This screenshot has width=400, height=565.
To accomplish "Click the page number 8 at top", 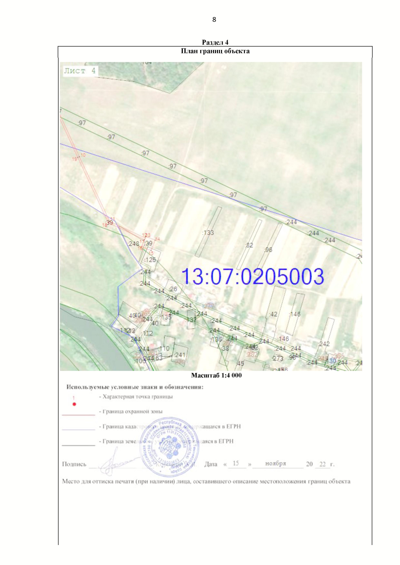I will pos(214,20).
